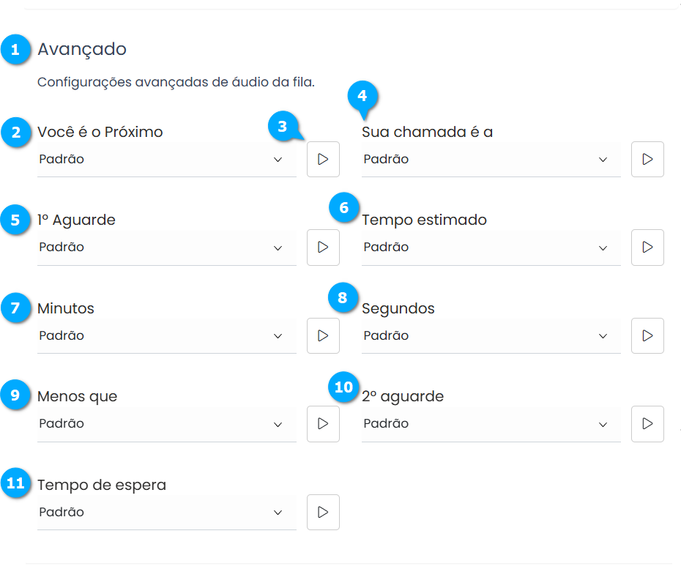Play the 'Você é o Próximo' audio
681x580 pixels.
[x=323, y=160]
